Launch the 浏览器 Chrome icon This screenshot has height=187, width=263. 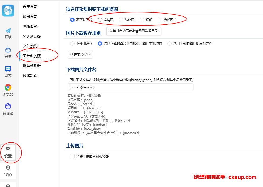point(8,88)
